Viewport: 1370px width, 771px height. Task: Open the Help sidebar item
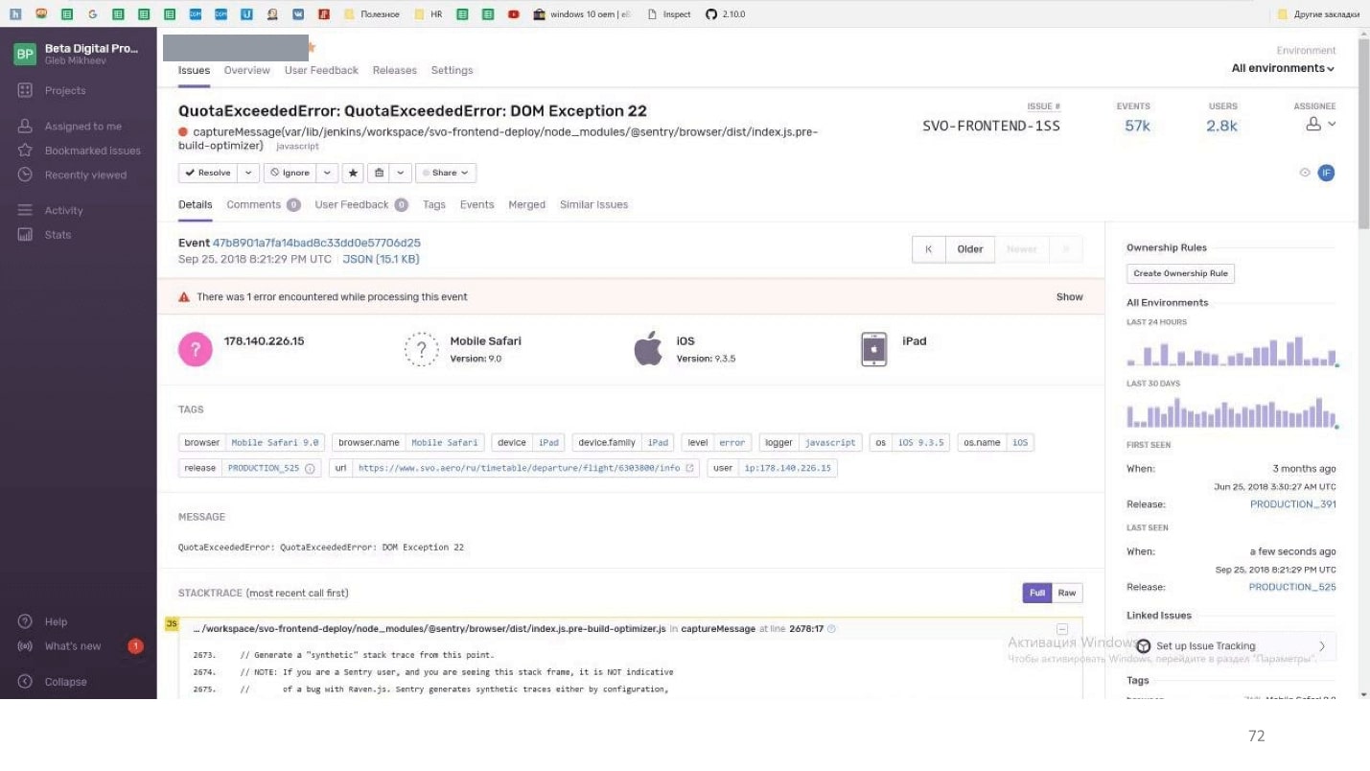pyautogui.click(x=43, y=621)
